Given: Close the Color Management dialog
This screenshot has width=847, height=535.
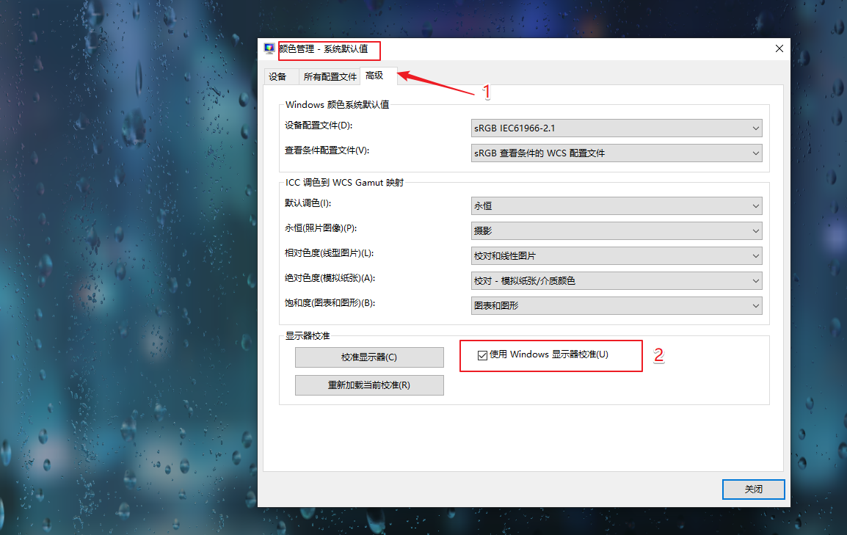Looking at the screenshot, I should [779, 48].
